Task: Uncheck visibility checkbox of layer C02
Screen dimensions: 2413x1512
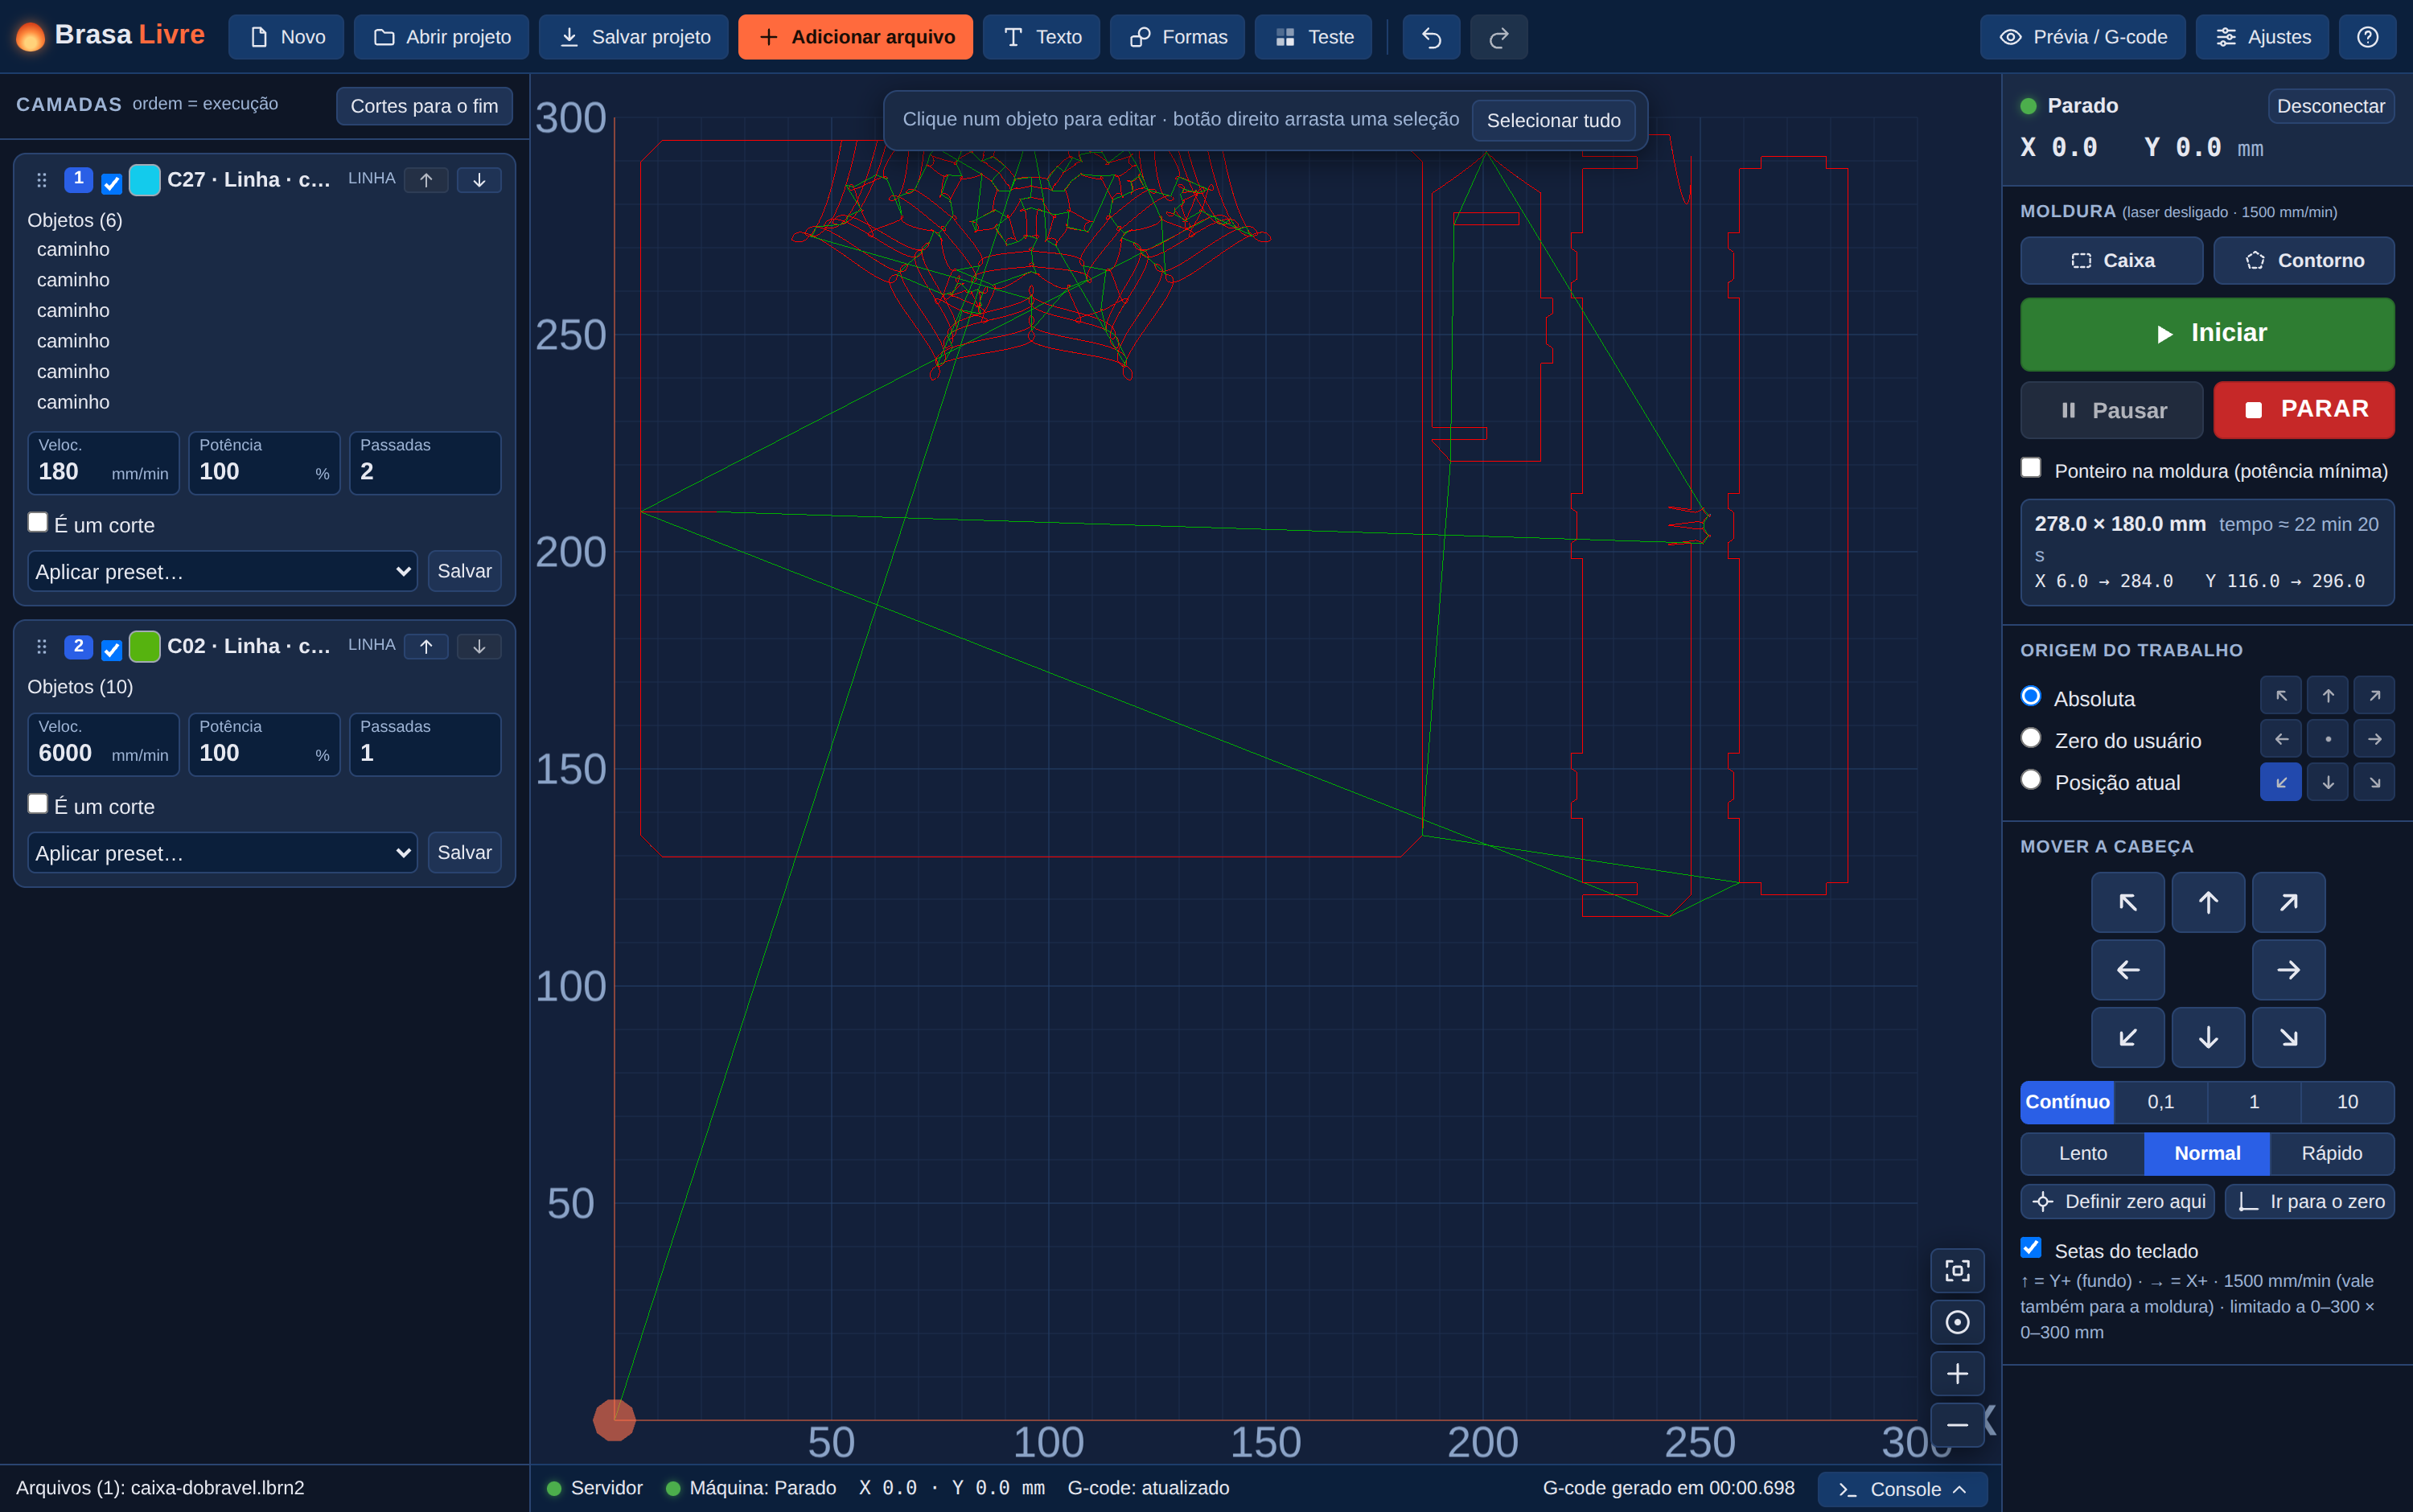Action: pyautogui.click(x=112, y=650)
